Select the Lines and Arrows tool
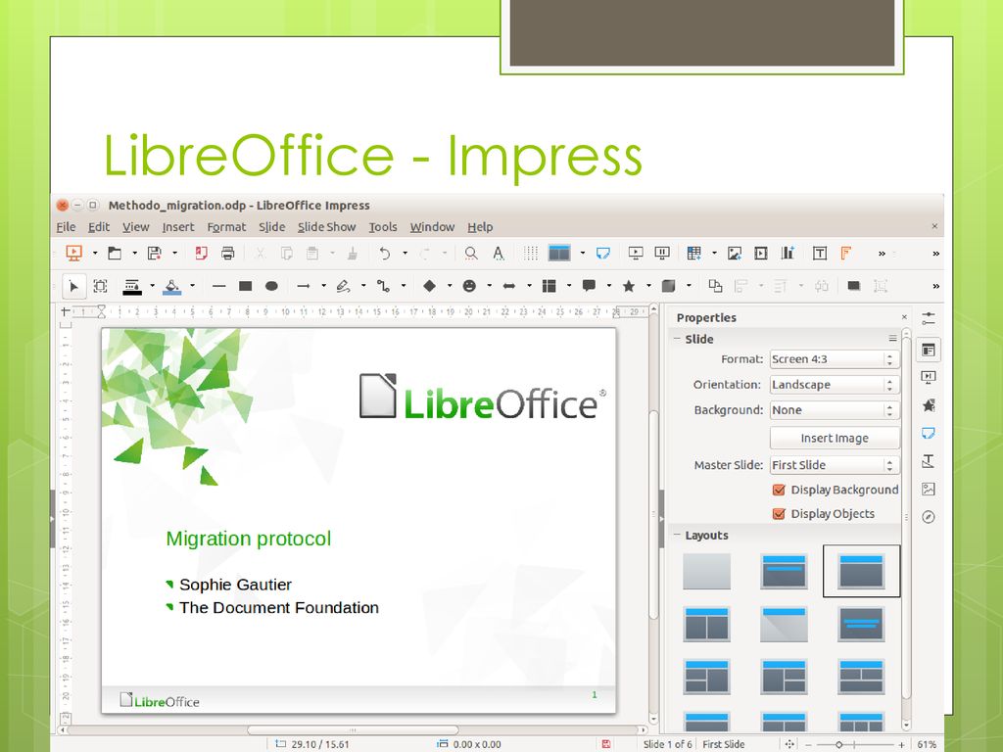The width and height of the screenshot is (1003, 752). tap(304, 286)
